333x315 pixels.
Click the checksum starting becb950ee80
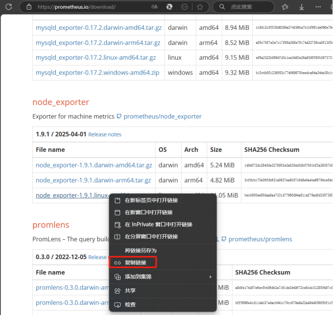pos(288,195)
